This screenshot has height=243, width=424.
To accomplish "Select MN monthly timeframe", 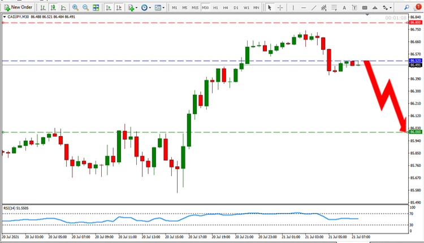I will [256, 7].
